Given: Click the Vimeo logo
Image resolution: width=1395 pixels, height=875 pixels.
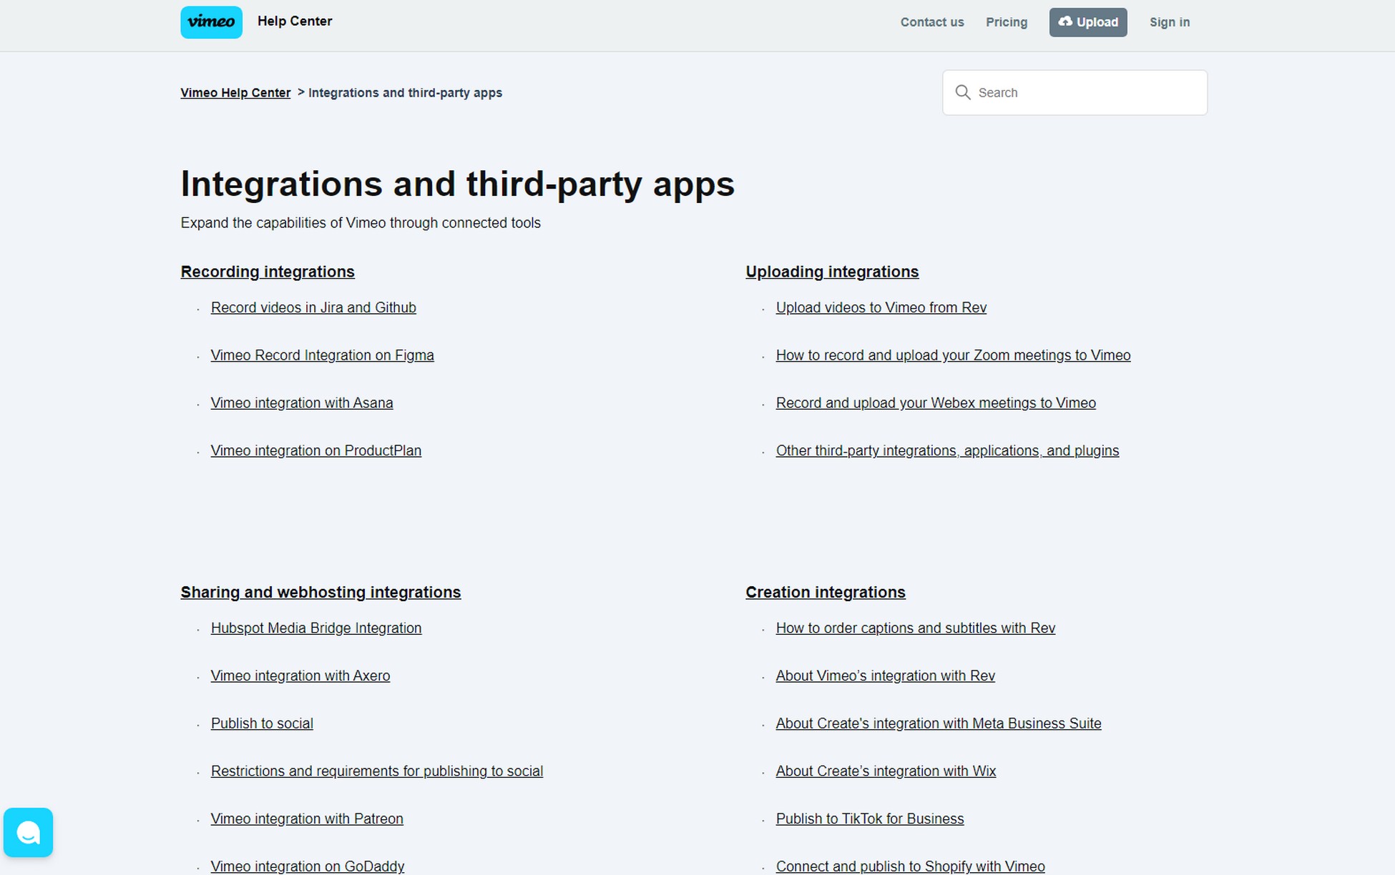Looking at the screenshot, I should click(211, 22).
